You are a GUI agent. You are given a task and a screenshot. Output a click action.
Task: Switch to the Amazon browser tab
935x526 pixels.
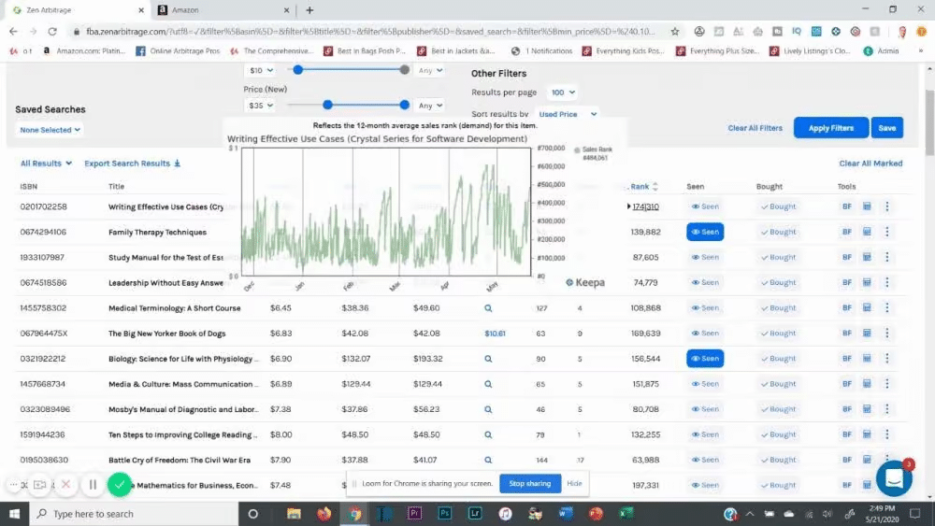223,10
